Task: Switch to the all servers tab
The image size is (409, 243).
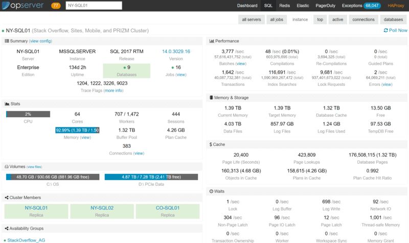Action: (x=252, y=19)
